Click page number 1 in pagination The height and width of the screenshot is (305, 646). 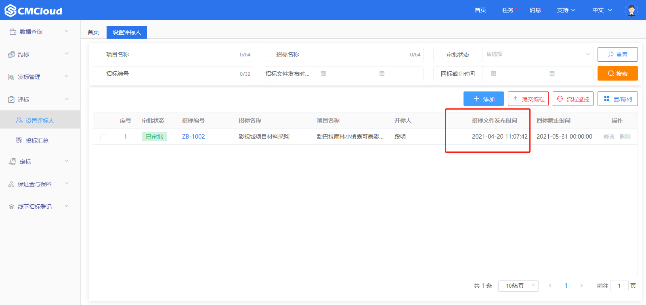coord(566,286)
